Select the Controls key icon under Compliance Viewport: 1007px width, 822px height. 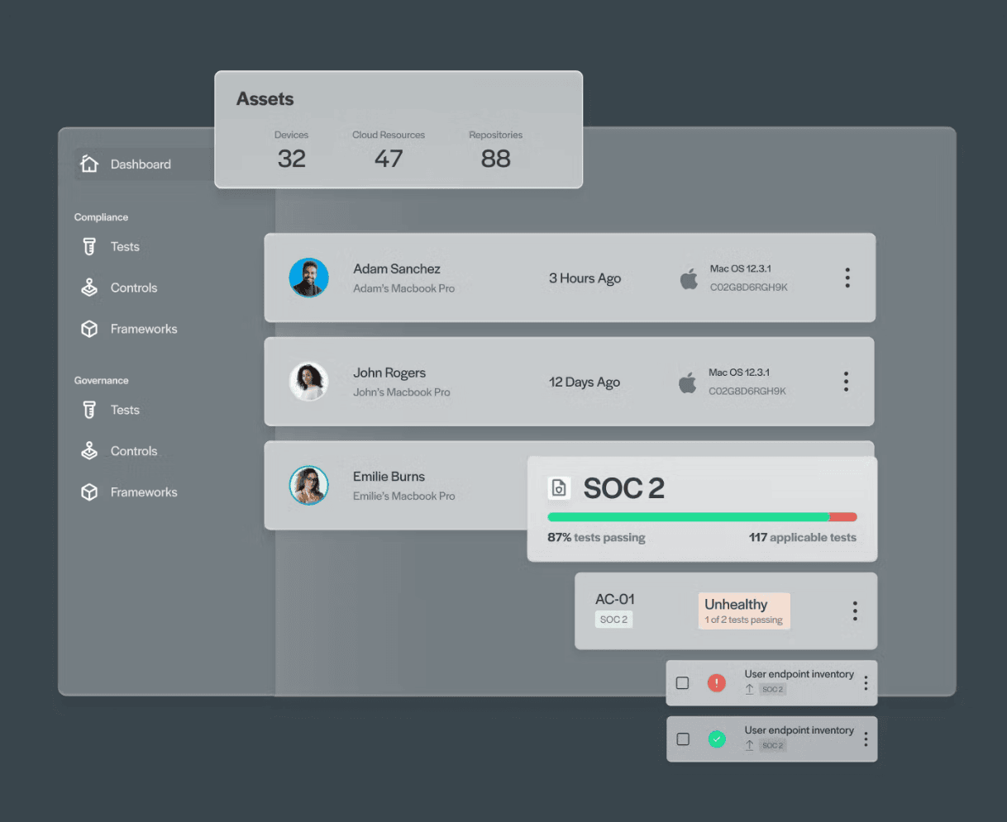pyautogui.click(x=89, y=287)
